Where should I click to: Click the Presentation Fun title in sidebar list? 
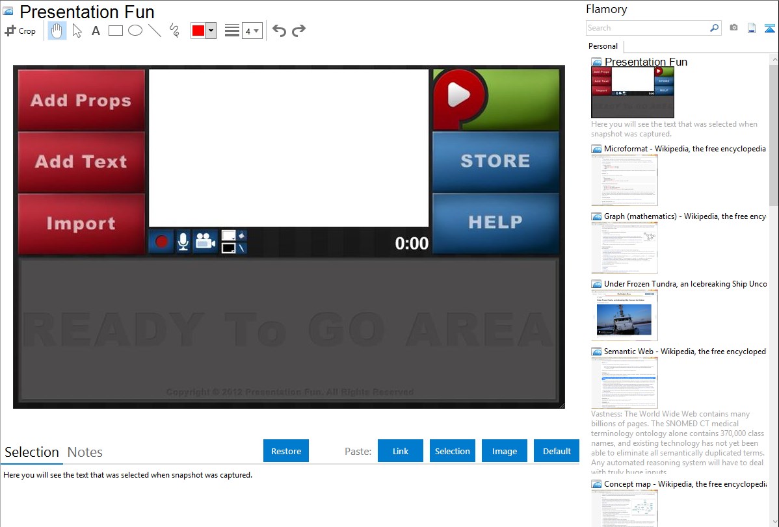click(646, 62)
